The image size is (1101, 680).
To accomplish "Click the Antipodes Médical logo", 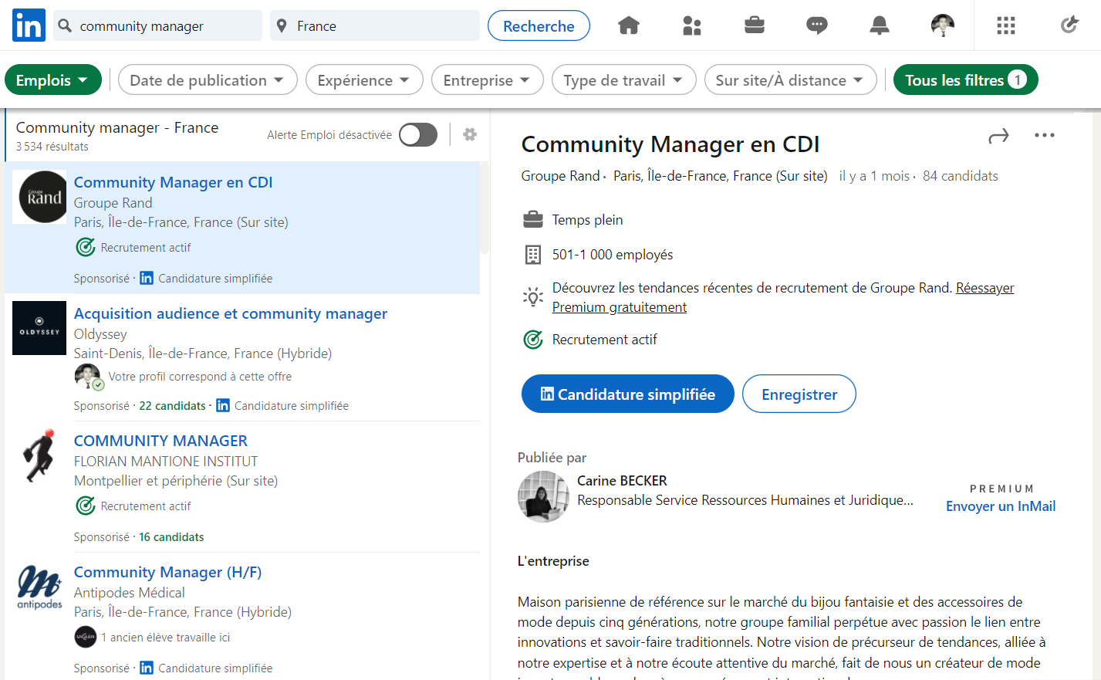I will tap(39, 587).
